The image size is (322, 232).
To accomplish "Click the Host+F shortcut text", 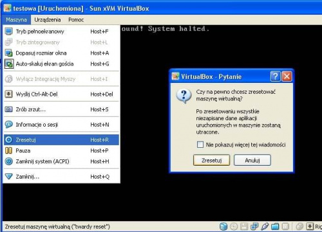I will tap(99, 31).
